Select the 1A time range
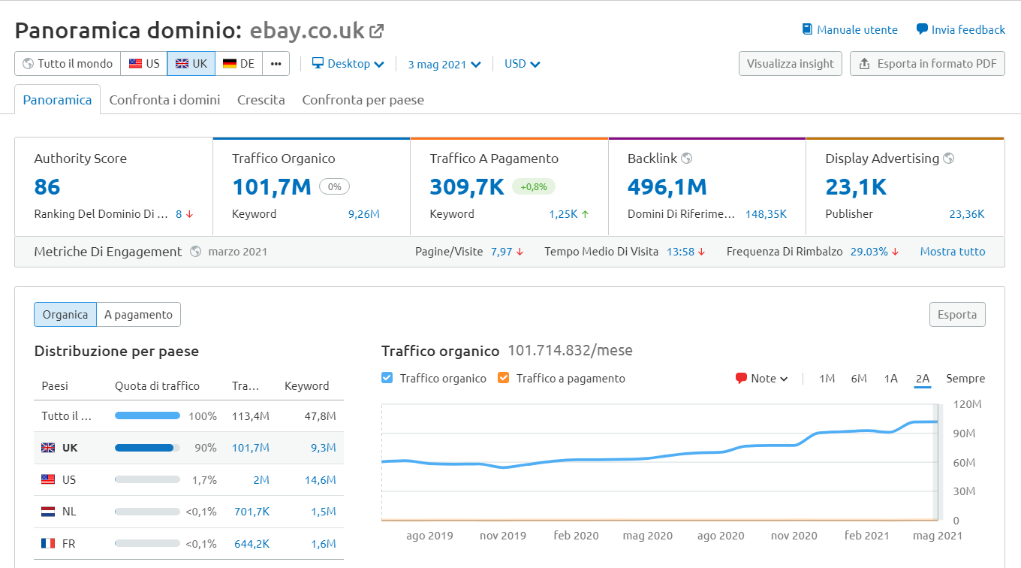 [x=891, y=379]
